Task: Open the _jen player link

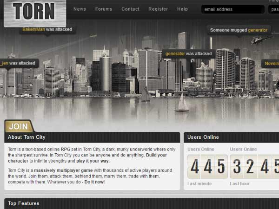Action: 5,63
